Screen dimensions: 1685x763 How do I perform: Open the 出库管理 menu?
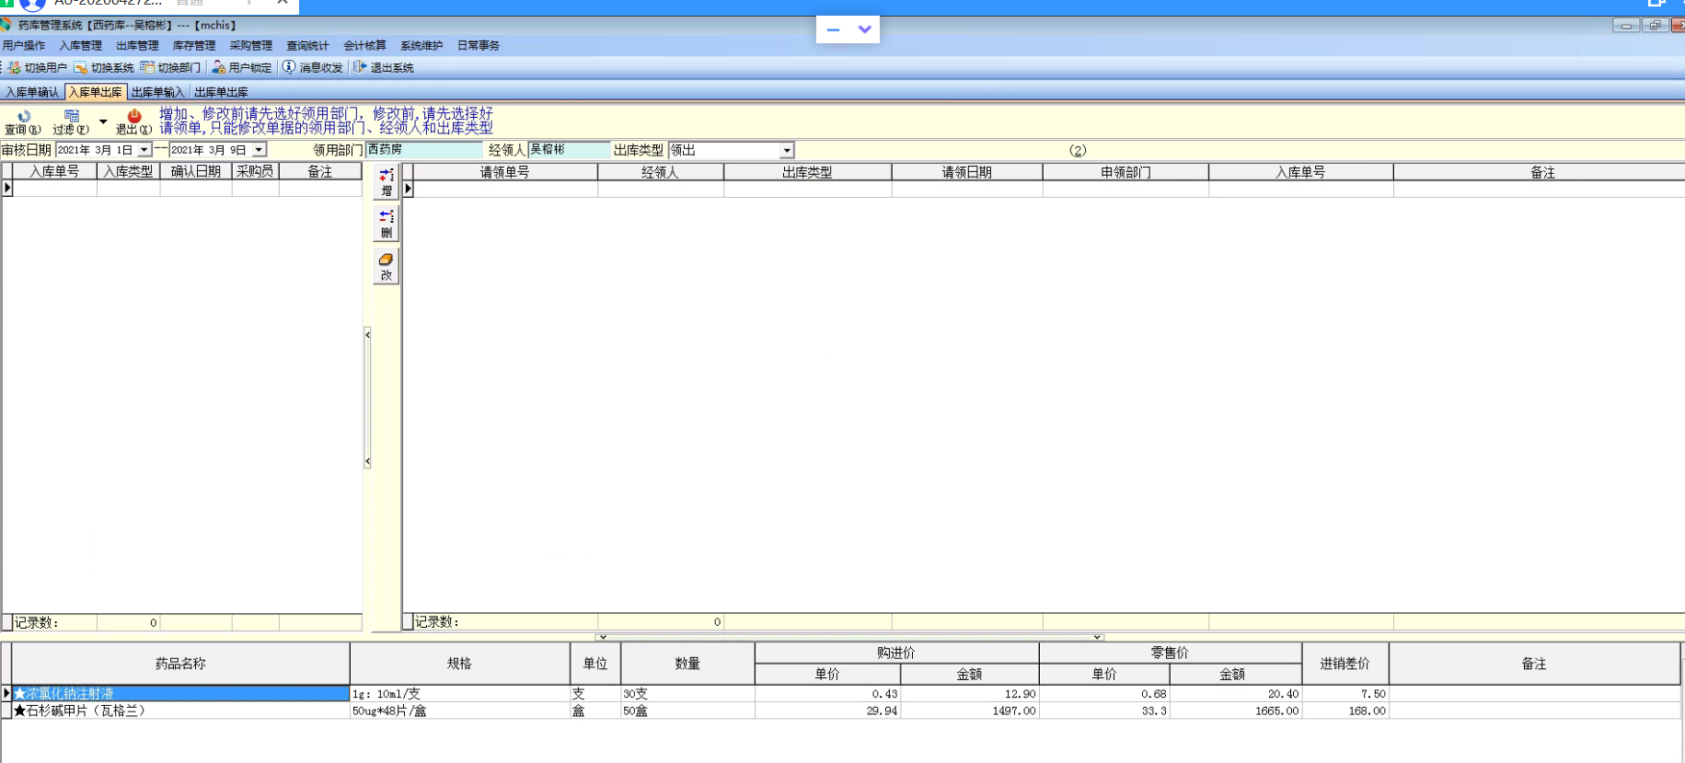point(138,45)
